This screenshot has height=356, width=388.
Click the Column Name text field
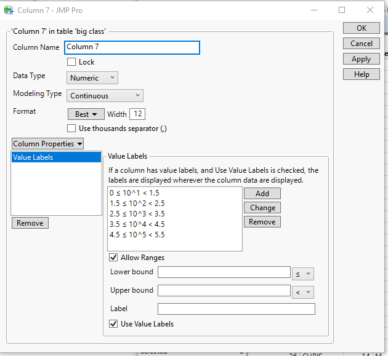[132, 47]
